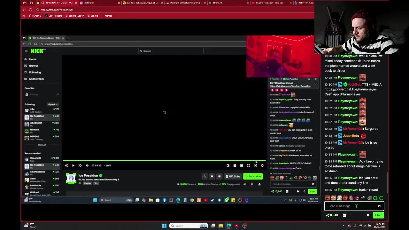The width and height of the screenshot is (409, 230).
Task: Select xQc channel in Following list
Action: click(42, 110)
